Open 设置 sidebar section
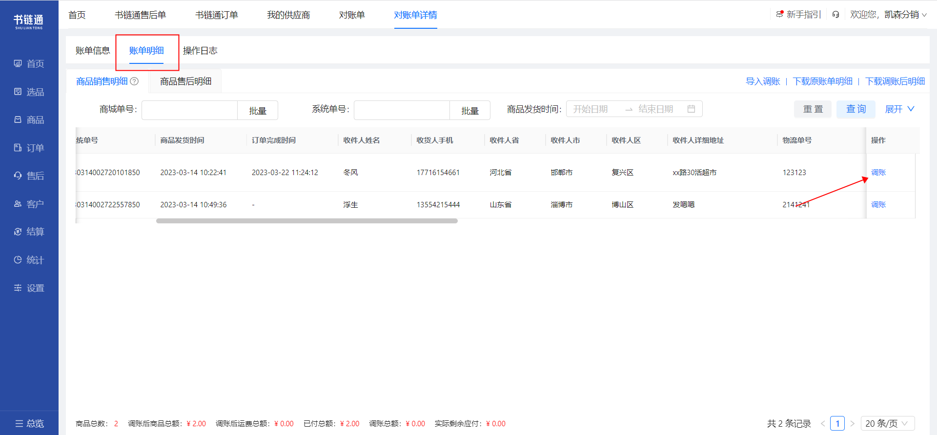 29,288
